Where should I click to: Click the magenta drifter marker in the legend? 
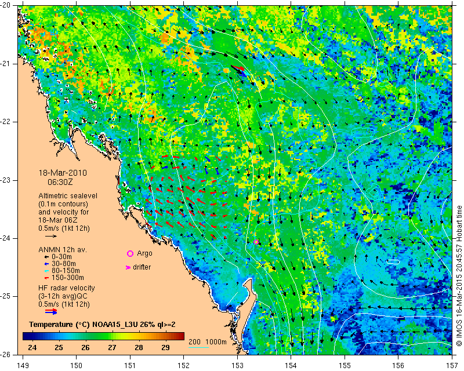[128, 267]
